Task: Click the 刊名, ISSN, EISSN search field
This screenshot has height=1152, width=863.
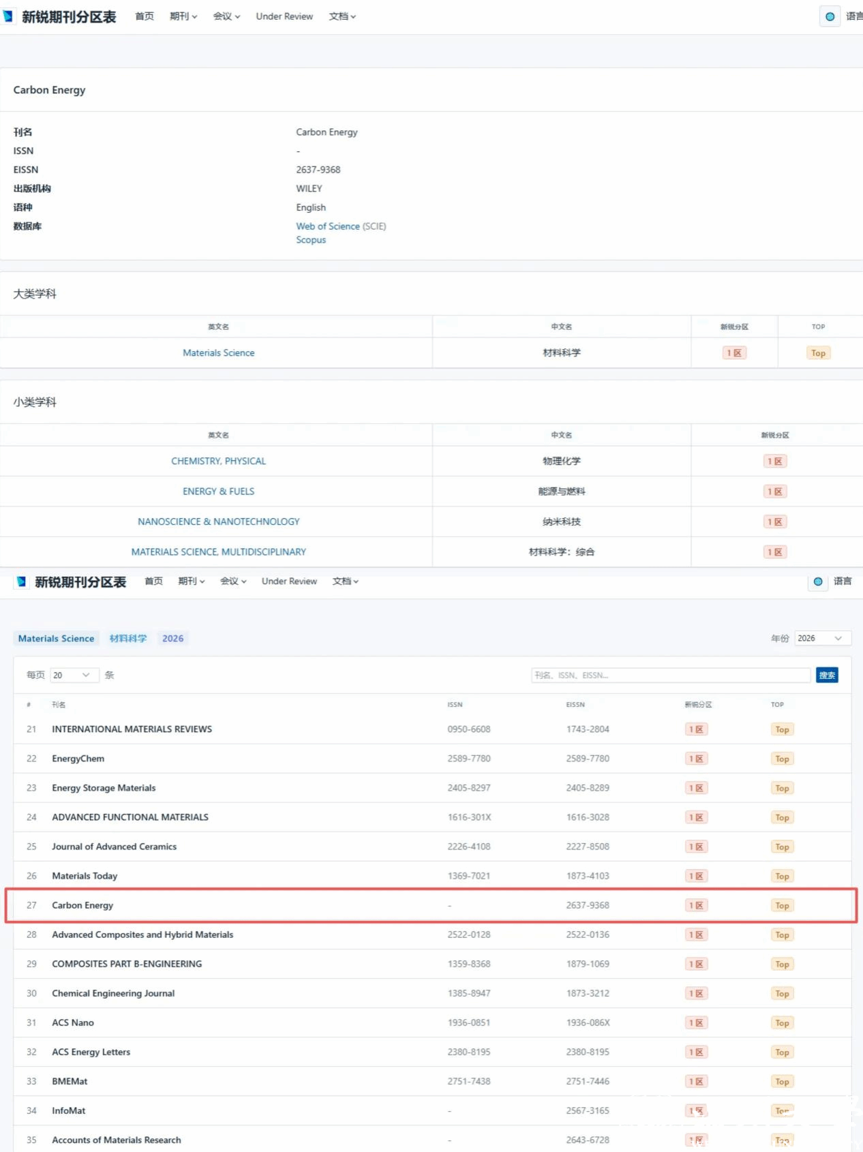Action: coord(670,675)
